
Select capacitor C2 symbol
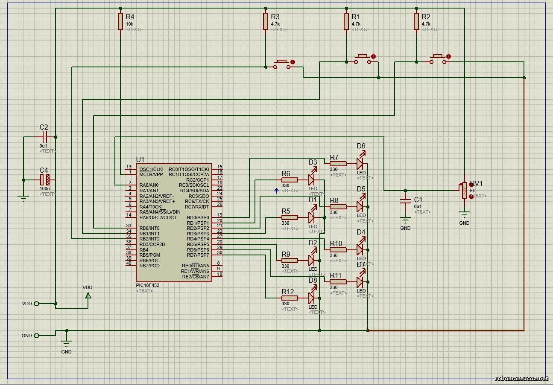tap(44, 137)
